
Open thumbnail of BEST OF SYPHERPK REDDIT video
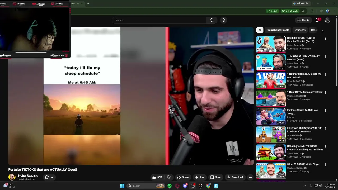pyautogui.click(x=271, y=62)
